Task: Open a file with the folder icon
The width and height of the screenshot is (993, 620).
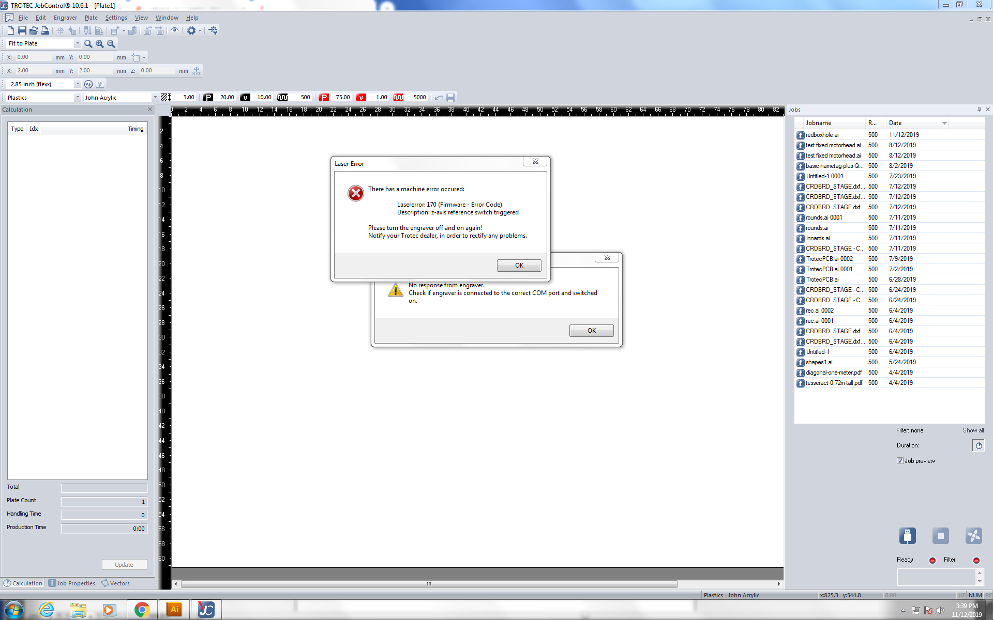Action: 34,30
